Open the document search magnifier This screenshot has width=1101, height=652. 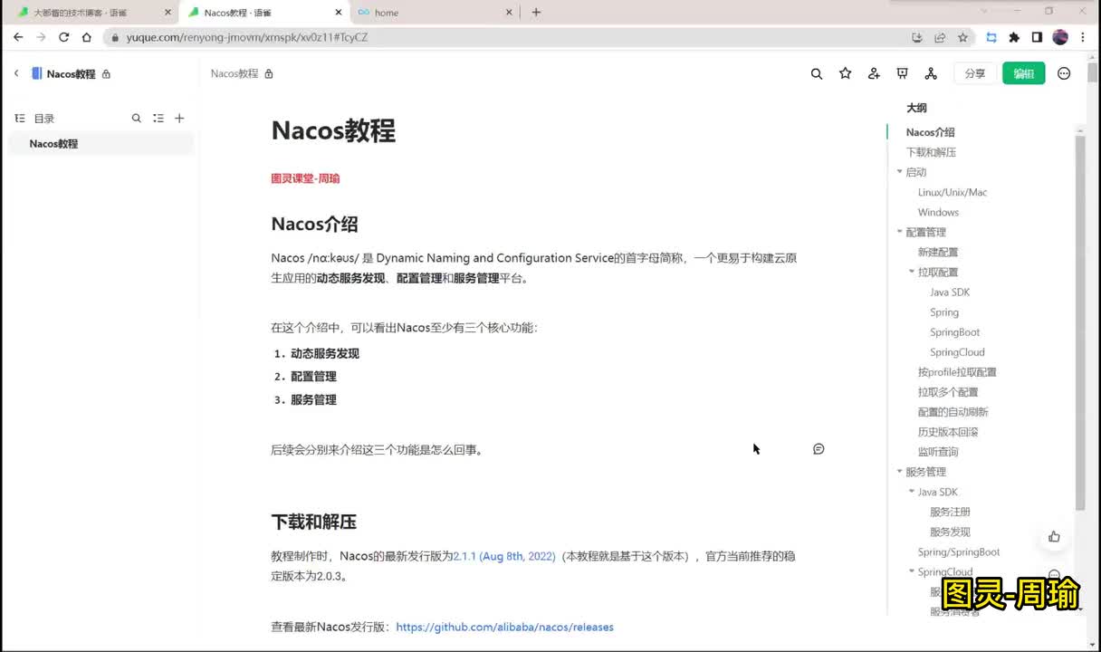[x=817, y=73]
